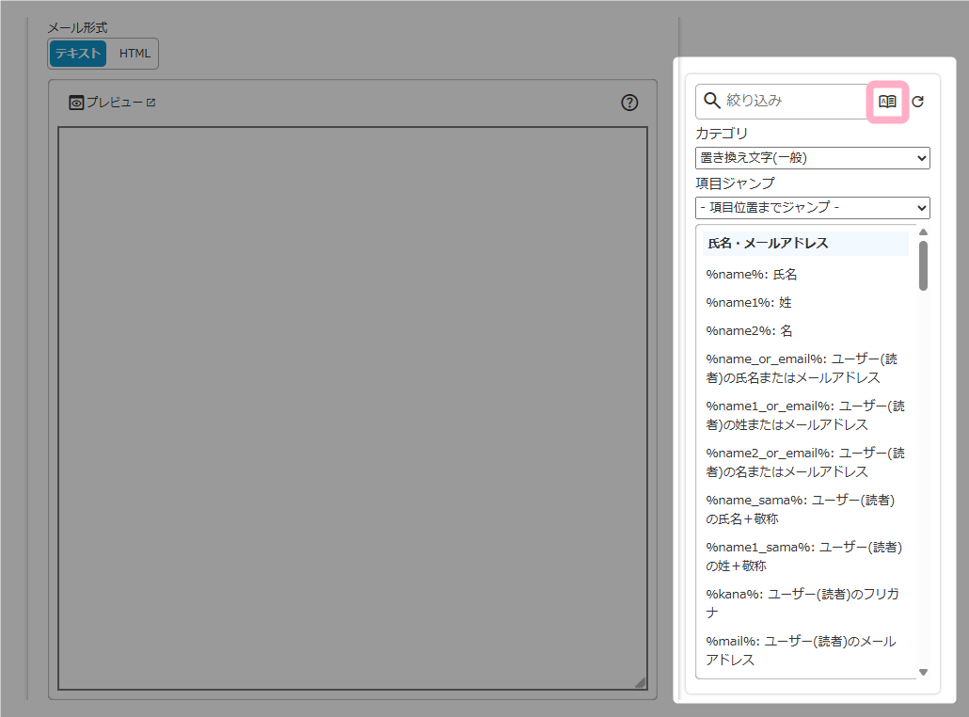
Task: Click the highlighted book manual icon
Action: [x=887, y=102]
